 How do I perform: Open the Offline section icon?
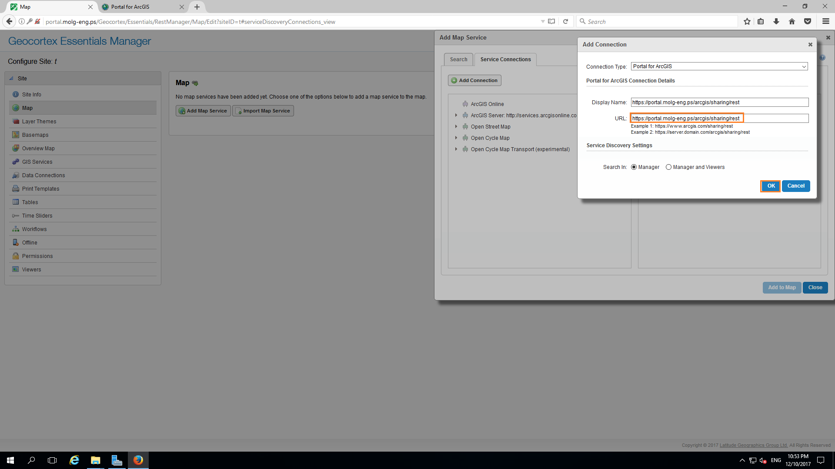tap(16, 243)
